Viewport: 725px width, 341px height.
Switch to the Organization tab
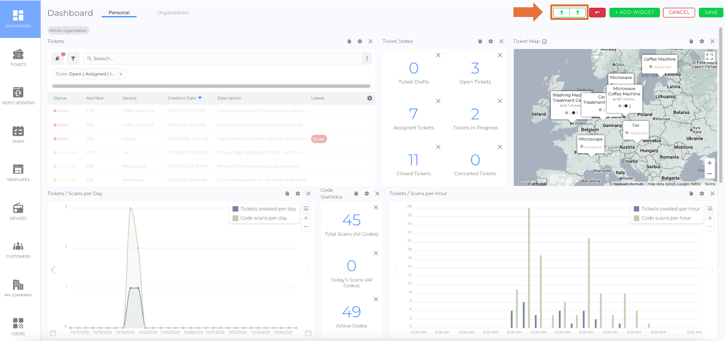pos(173,13)
